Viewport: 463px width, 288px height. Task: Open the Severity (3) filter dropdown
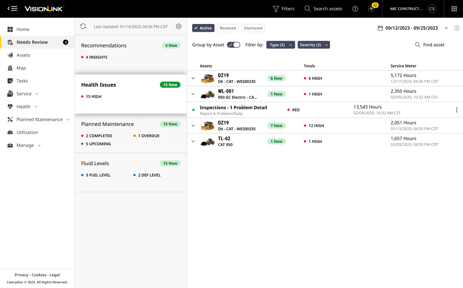313,45
